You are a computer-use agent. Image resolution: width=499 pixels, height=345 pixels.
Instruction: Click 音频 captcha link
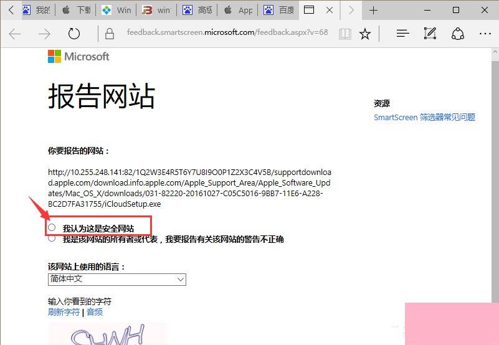pos(95,312)
